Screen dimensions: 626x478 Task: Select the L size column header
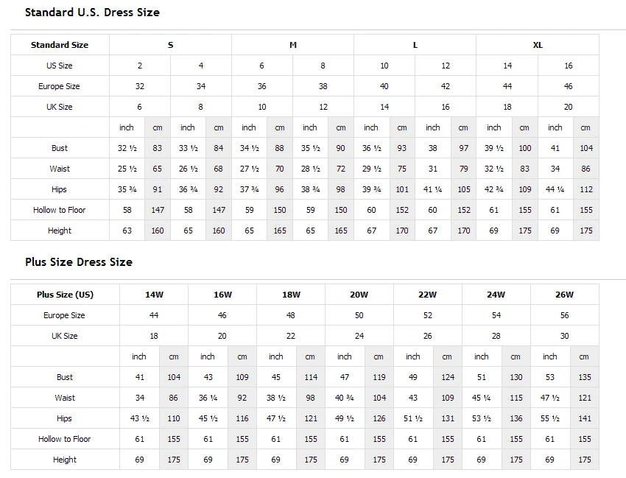pyautogui.click(x=415, y=45)
